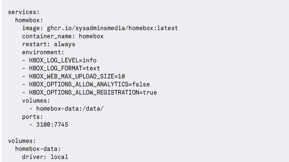The height and width of the screenshot is (162, 289).
Task: Click the 'always' restart value
Action: coord(64,44)
